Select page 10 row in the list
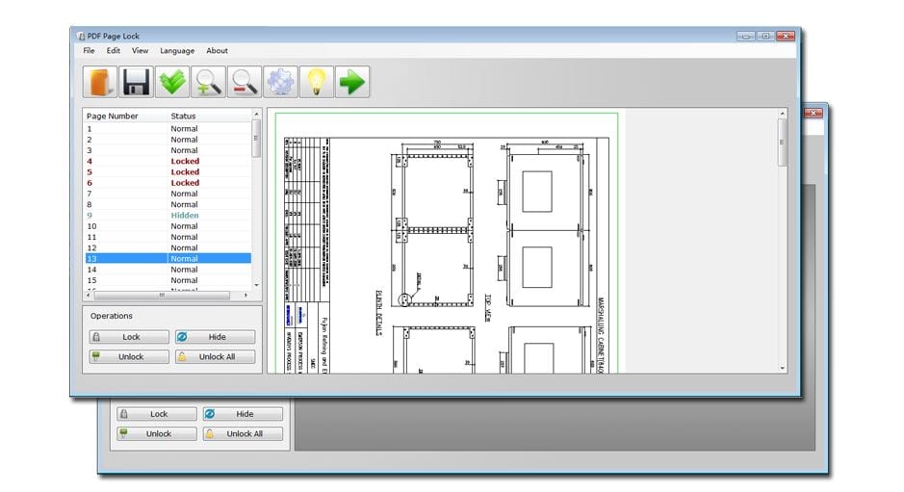This screenshot has height=492, width=904. coord(168,226)
